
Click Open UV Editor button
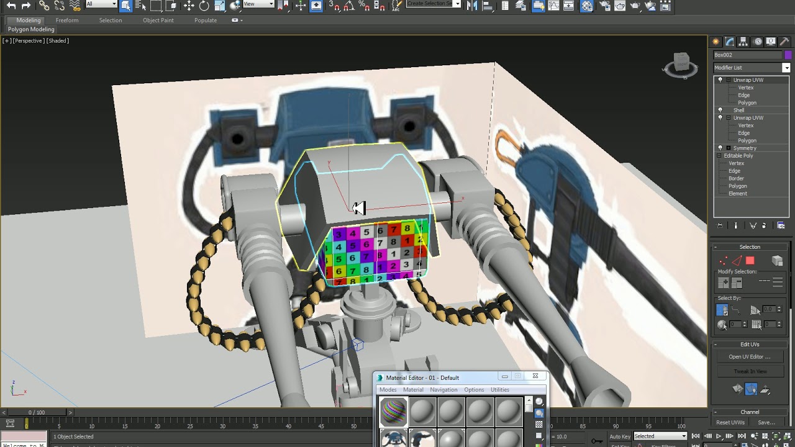point(750,357)
